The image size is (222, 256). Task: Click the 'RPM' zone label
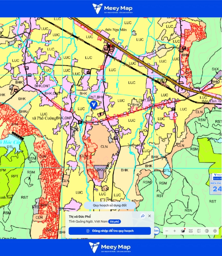pos(3,170)
